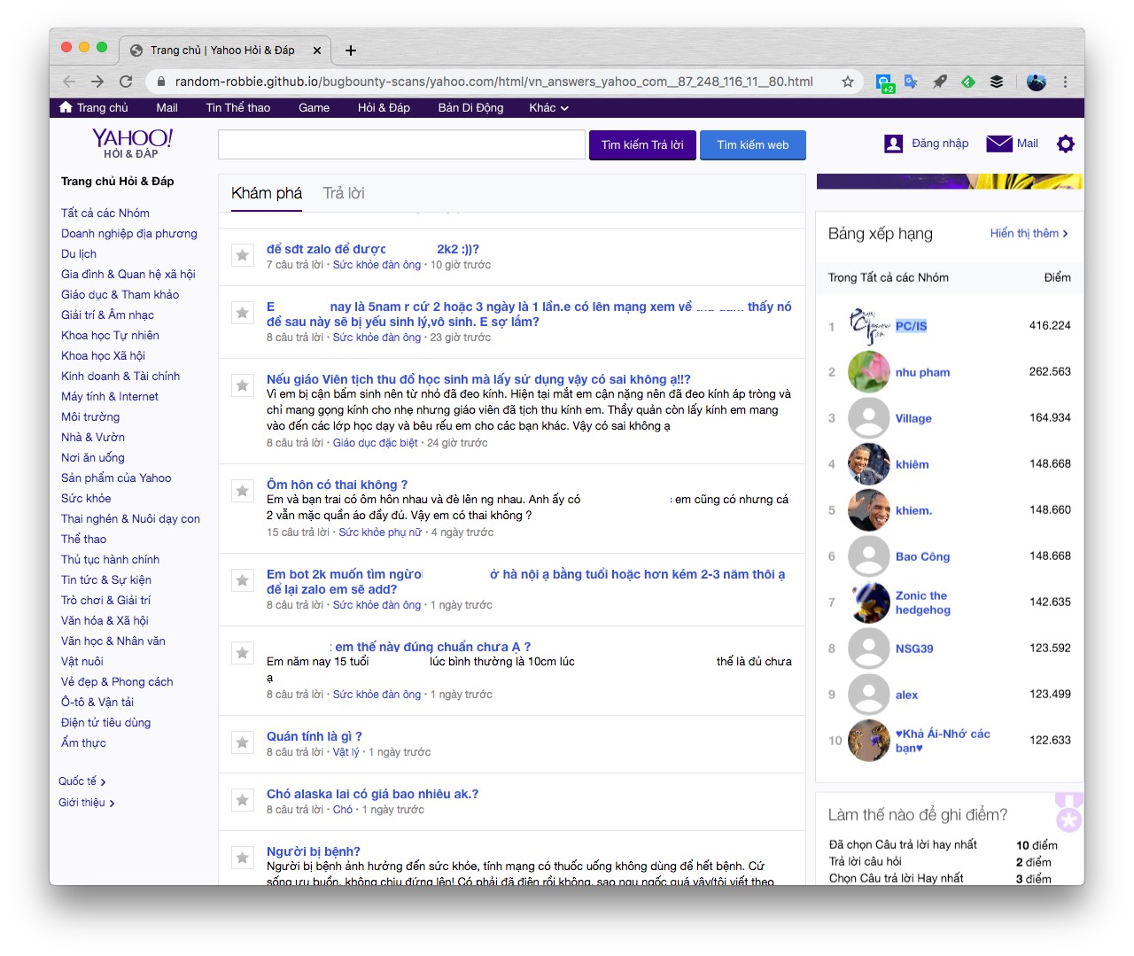This screenshot has height=956, width=1134.
Task: Star the 'Em bot 2k' question
Action: pos(242,580)
